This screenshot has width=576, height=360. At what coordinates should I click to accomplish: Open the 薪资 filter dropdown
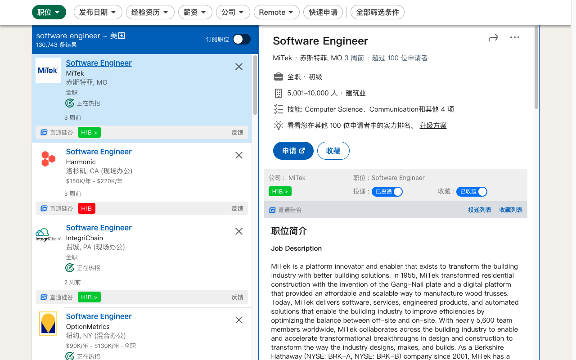tap(195, 12)
